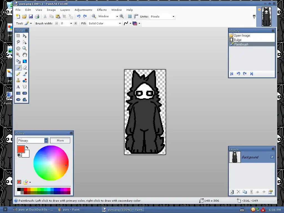284x213 pixels.
Task: Select the Pencil tool
Action: pos(18,74)
